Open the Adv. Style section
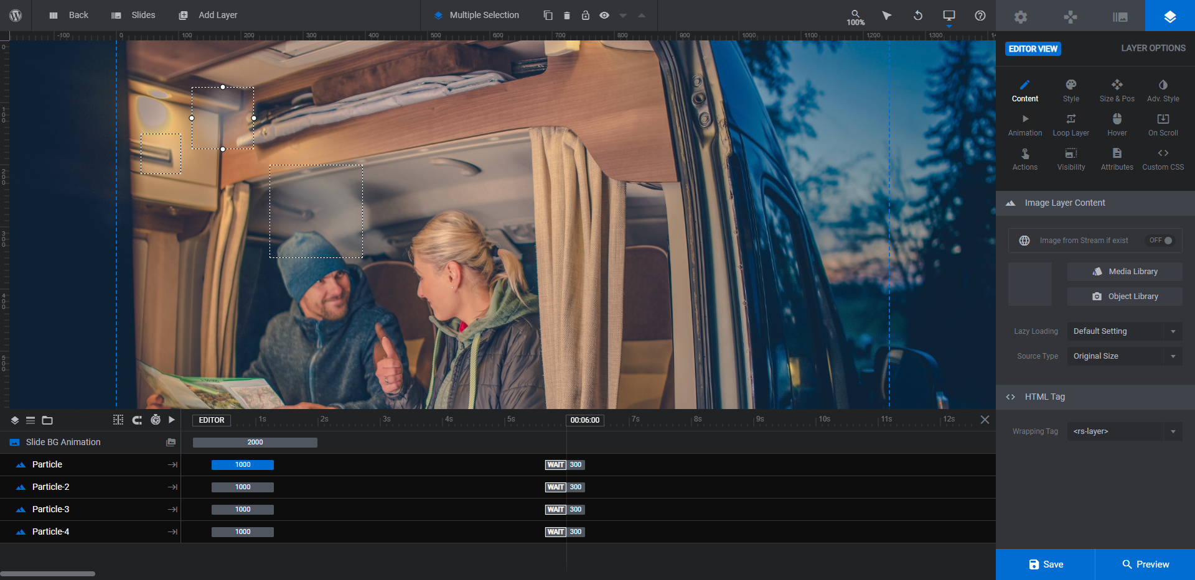 (x=1163, y=91)
